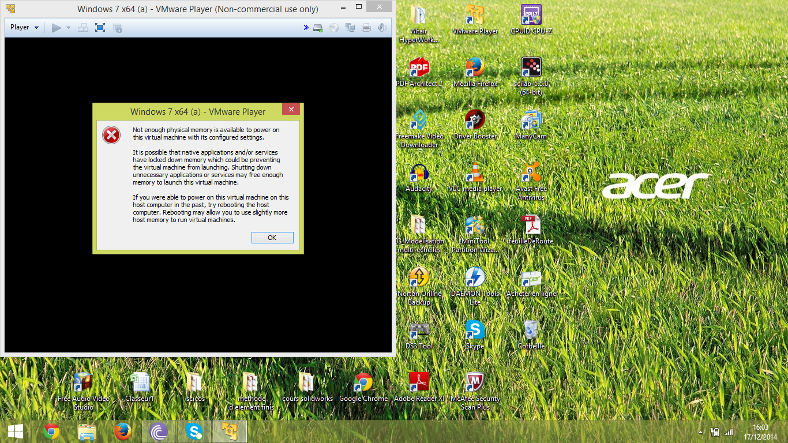The width and height of the screenshot is (788, 443).
Task: Open the Modelisation multi-echelles folder
Action: pyautogui.click(x=419, y=234)
